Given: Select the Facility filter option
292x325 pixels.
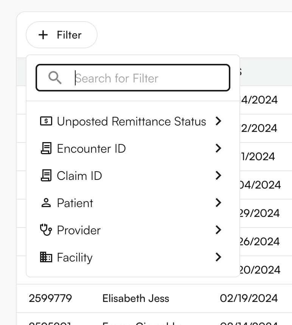Looking at the screenshot, I should click(75, 257).
